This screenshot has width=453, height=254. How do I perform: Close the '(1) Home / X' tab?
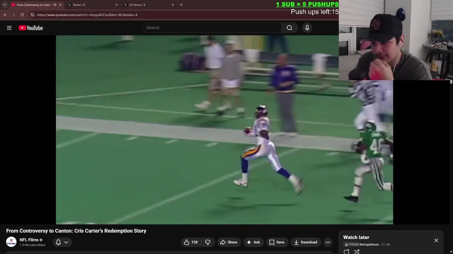173,5
